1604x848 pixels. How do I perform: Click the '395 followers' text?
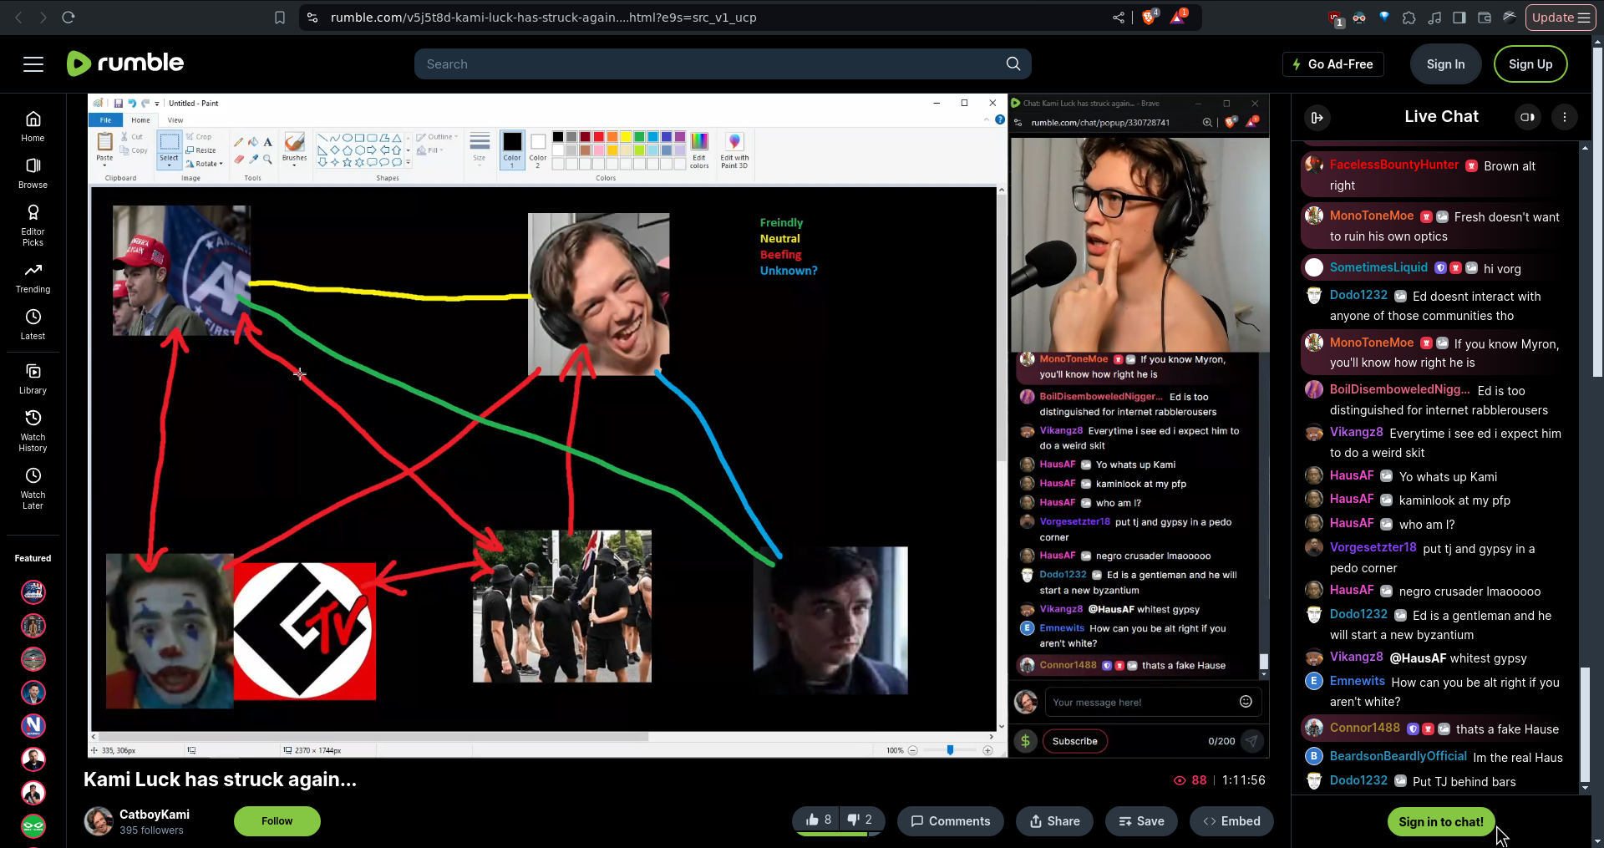click(x=151, y=830)
